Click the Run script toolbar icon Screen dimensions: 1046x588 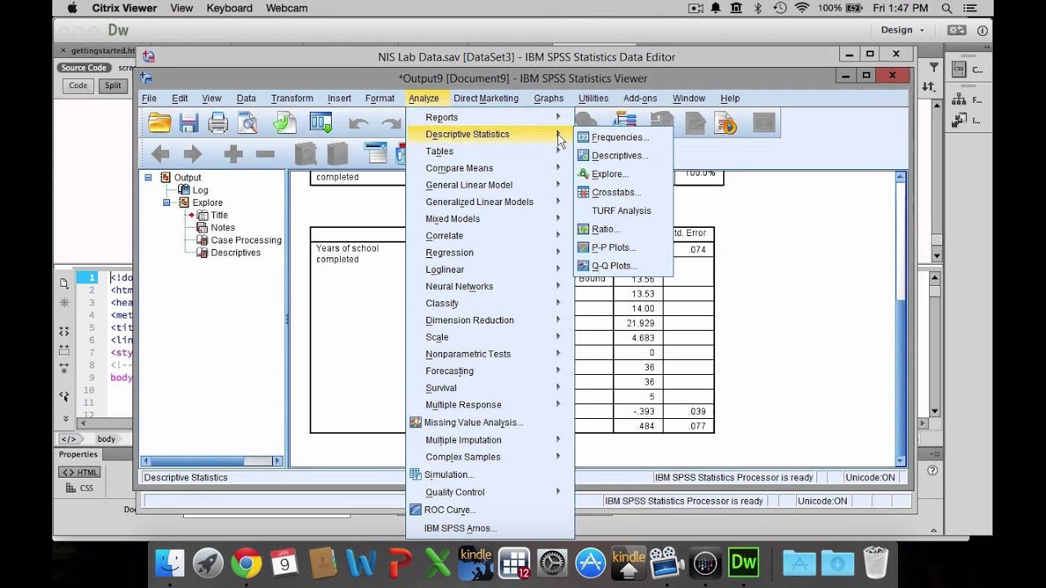(726, 123)
